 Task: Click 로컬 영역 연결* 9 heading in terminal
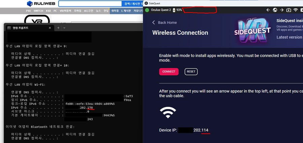point(36,46)
